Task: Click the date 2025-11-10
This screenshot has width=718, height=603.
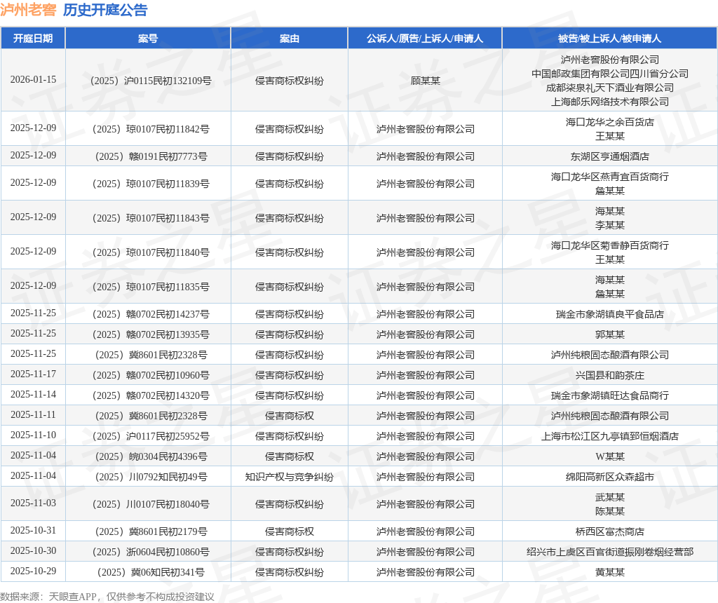Action: [x=33, y=435]
